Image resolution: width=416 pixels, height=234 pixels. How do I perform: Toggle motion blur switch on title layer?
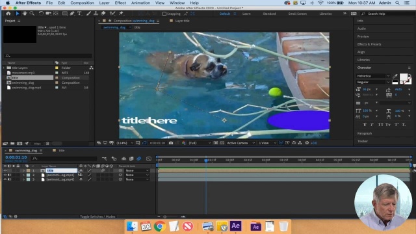point(103,170)
